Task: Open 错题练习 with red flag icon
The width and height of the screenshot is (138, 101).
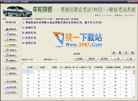Action: (11, 60)
